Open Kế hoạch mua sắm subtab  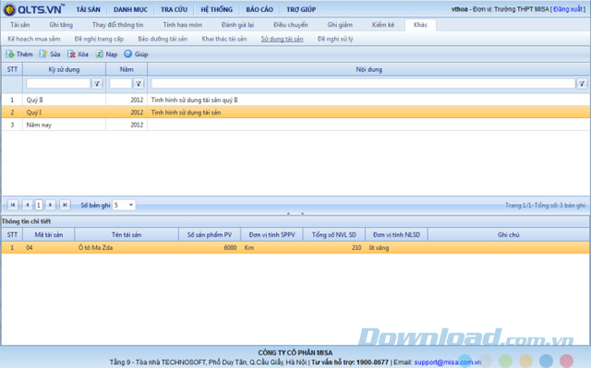pyautogui.click(x=34, y=39)
